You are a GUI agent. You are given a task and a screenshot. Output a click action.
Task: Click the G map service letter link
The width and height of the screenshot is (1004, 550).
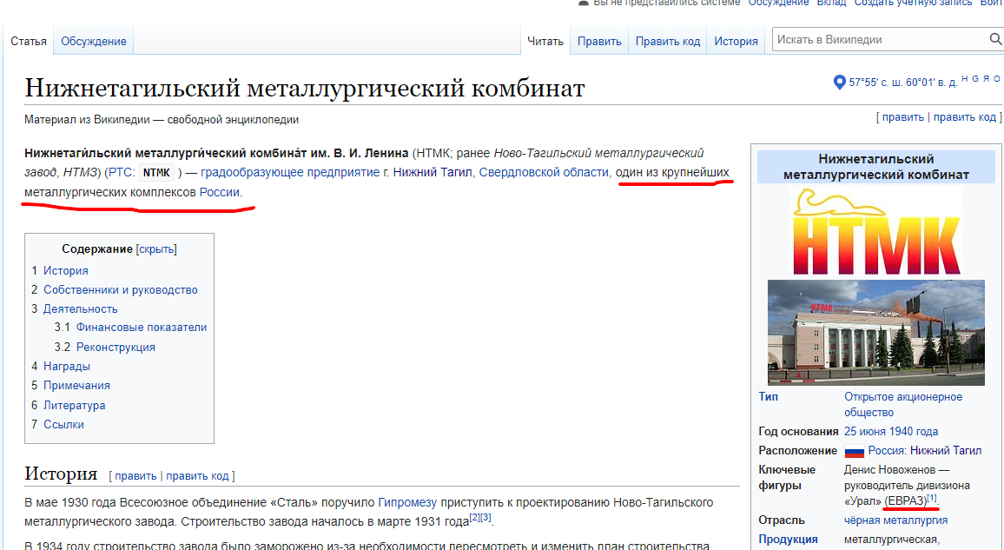tap(975, 79)
